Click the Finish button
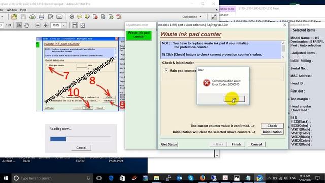 click(236, 144)
